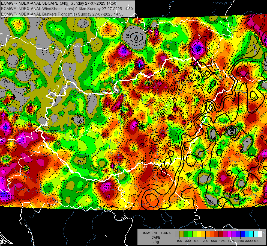Click the 5000 legend tick label
The height and width of the screenshot is (246, 267).
click(258, 241)
